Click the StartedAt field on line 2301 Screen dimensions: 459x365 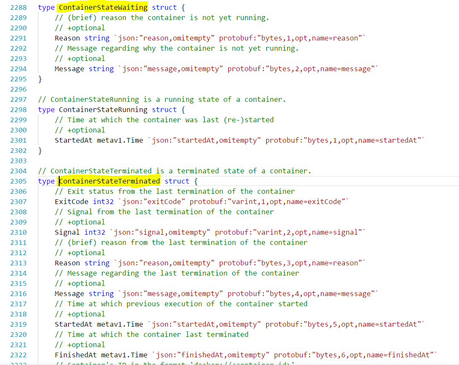point(74,141)
